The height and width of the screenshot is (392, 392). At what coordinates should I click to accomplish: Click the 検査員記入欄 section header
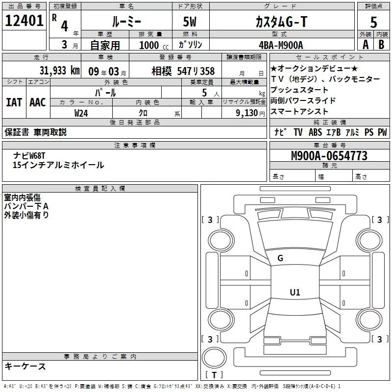click(x=100, y=189)
